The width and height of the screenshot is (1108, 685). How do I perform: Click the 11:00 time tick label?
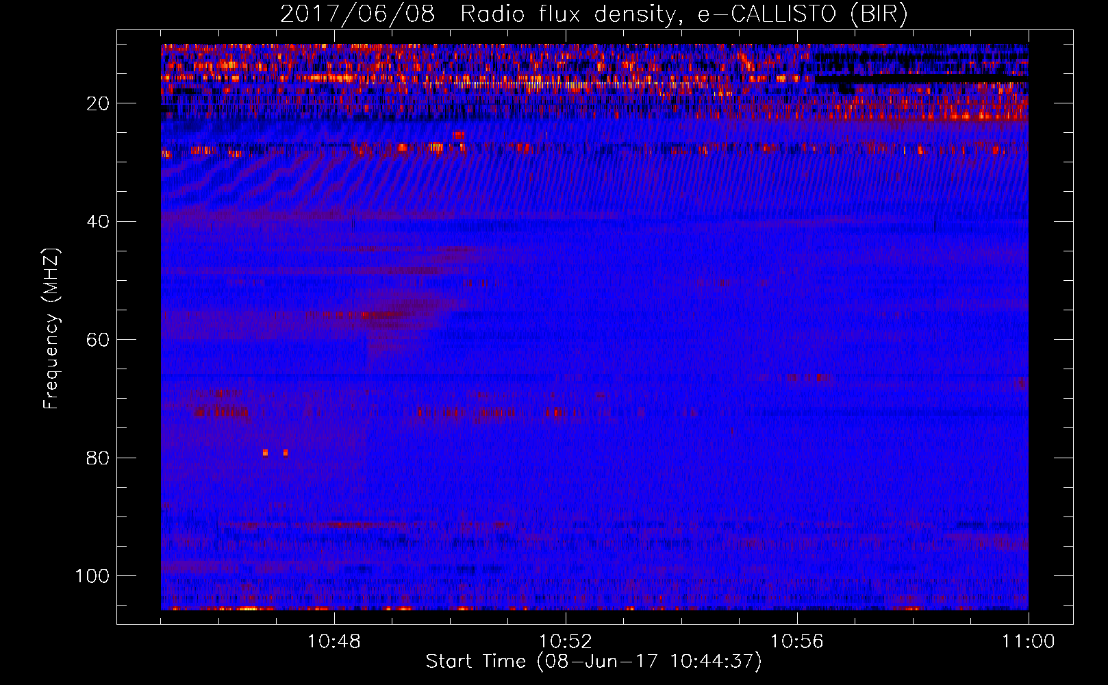tap(1029, 642)
